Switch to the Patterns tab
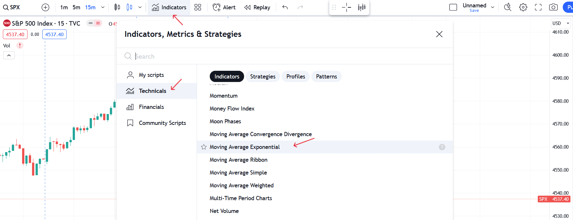 (x=326, y=77)
